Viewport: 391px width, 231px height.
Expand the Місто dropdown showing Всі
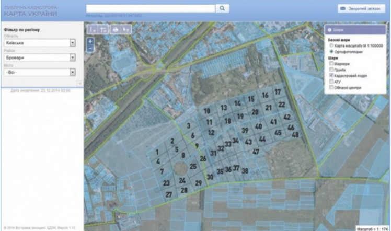73,72
